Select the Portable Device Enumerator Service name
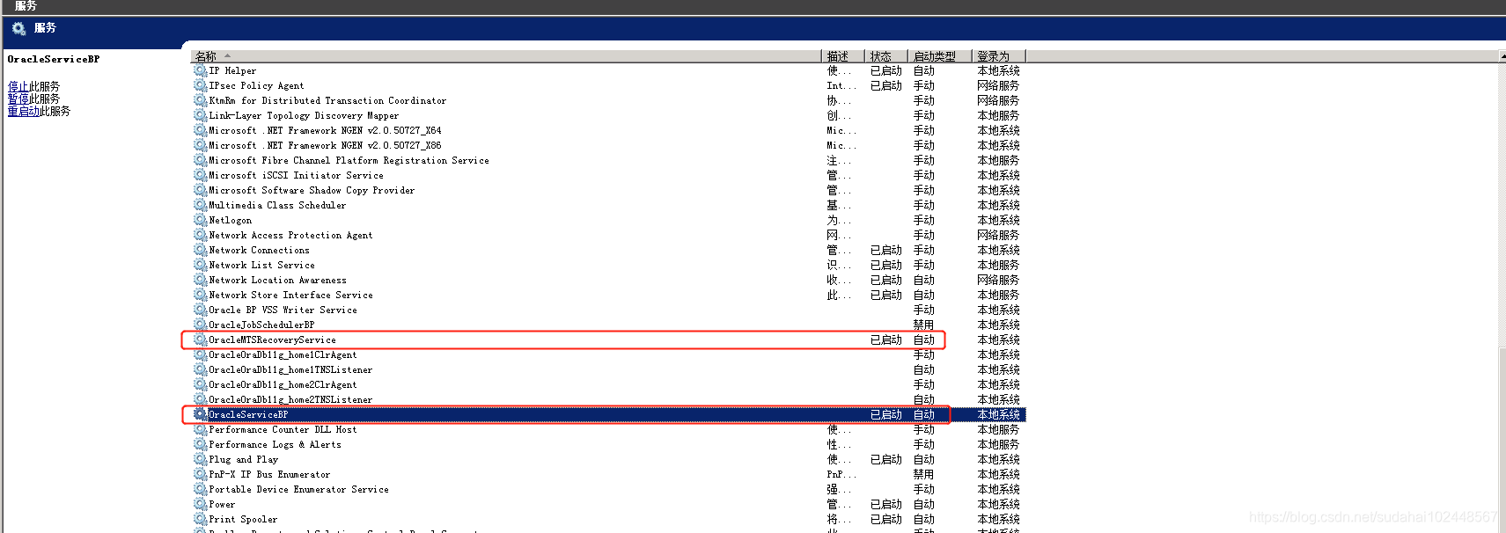 298,489
